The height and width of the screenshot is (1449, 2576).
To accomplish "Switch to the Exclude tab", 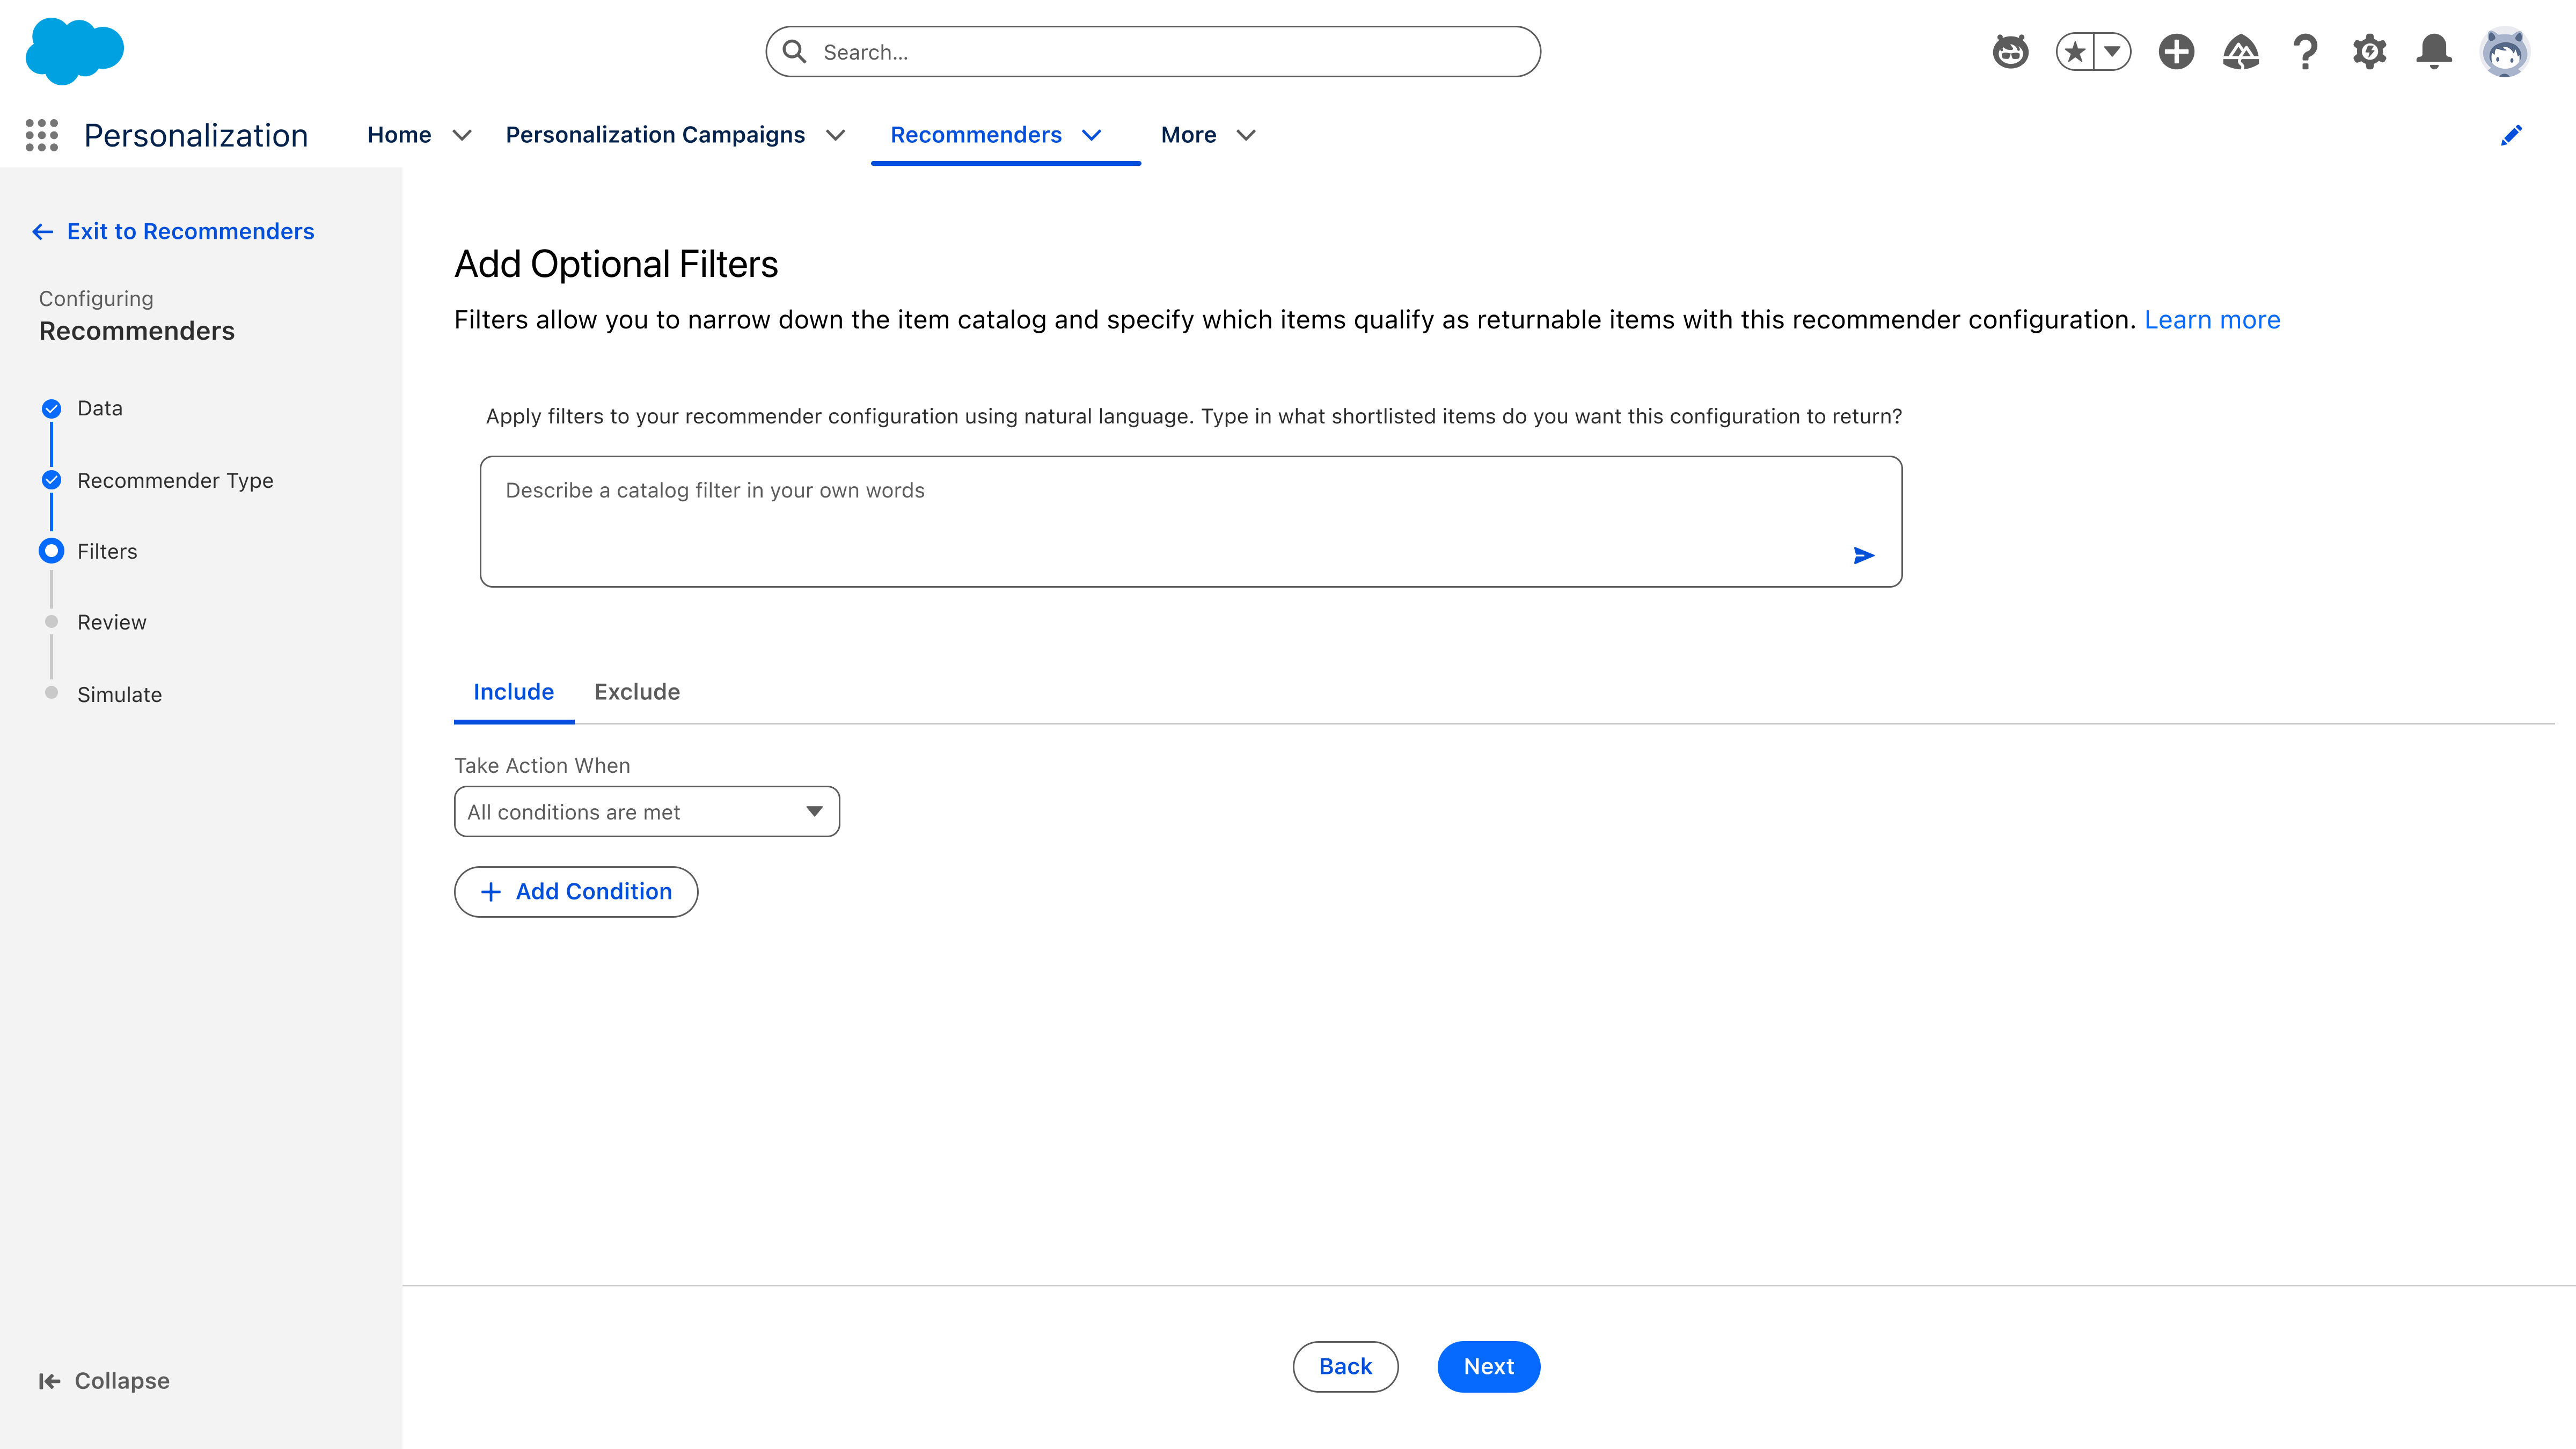I will [x=637, y=692].
